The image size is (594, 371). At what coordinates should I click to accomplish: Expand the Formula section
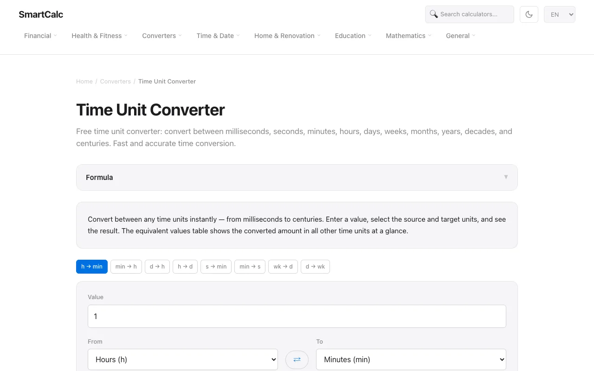pyautogui.click(x=297, y=177)
